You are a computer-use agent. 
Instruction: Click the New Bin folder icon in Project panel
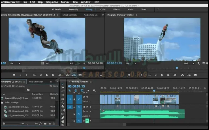coord(45,124)
